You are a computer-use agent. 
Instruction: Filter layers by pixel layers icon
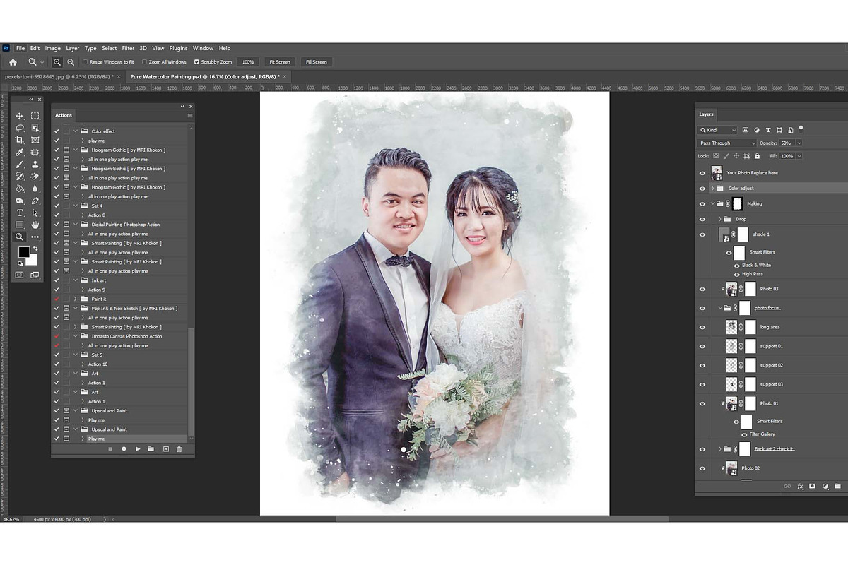pos(746,130)
